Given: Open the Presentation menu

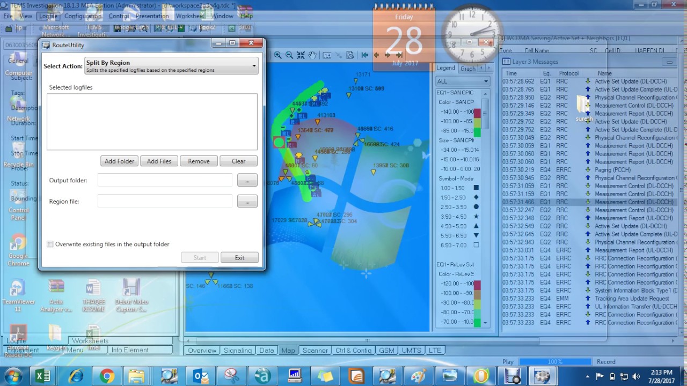Looking at the screenshot, I should click(x=152, y=16).
